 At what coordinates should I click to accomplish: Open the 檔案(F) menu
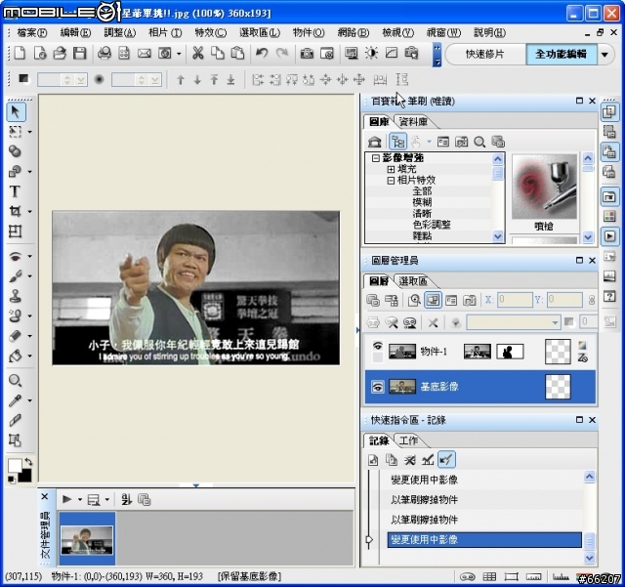click(x=32, y=32)
